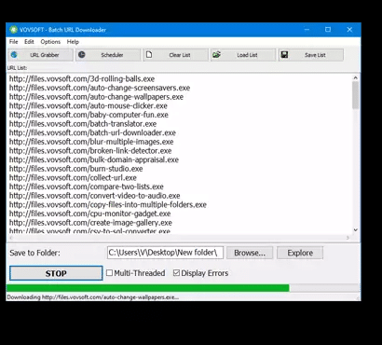Click the VOVSOFT app icon in title bar

[x=13, y=30]
